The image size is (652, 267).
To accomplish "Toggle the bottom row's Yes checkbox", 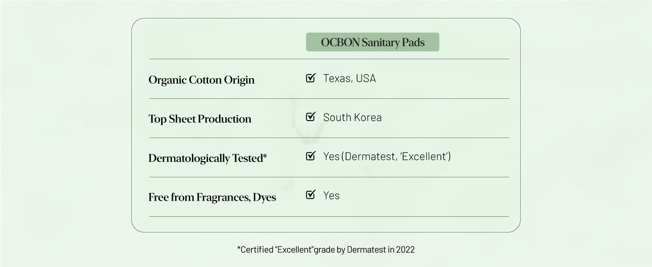I will (x=310, y=195).
